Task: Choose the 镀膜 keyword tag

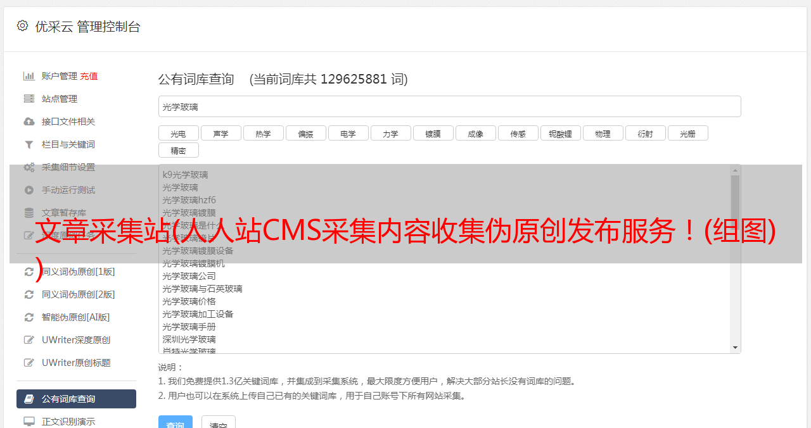Action: tap(433, 133)
